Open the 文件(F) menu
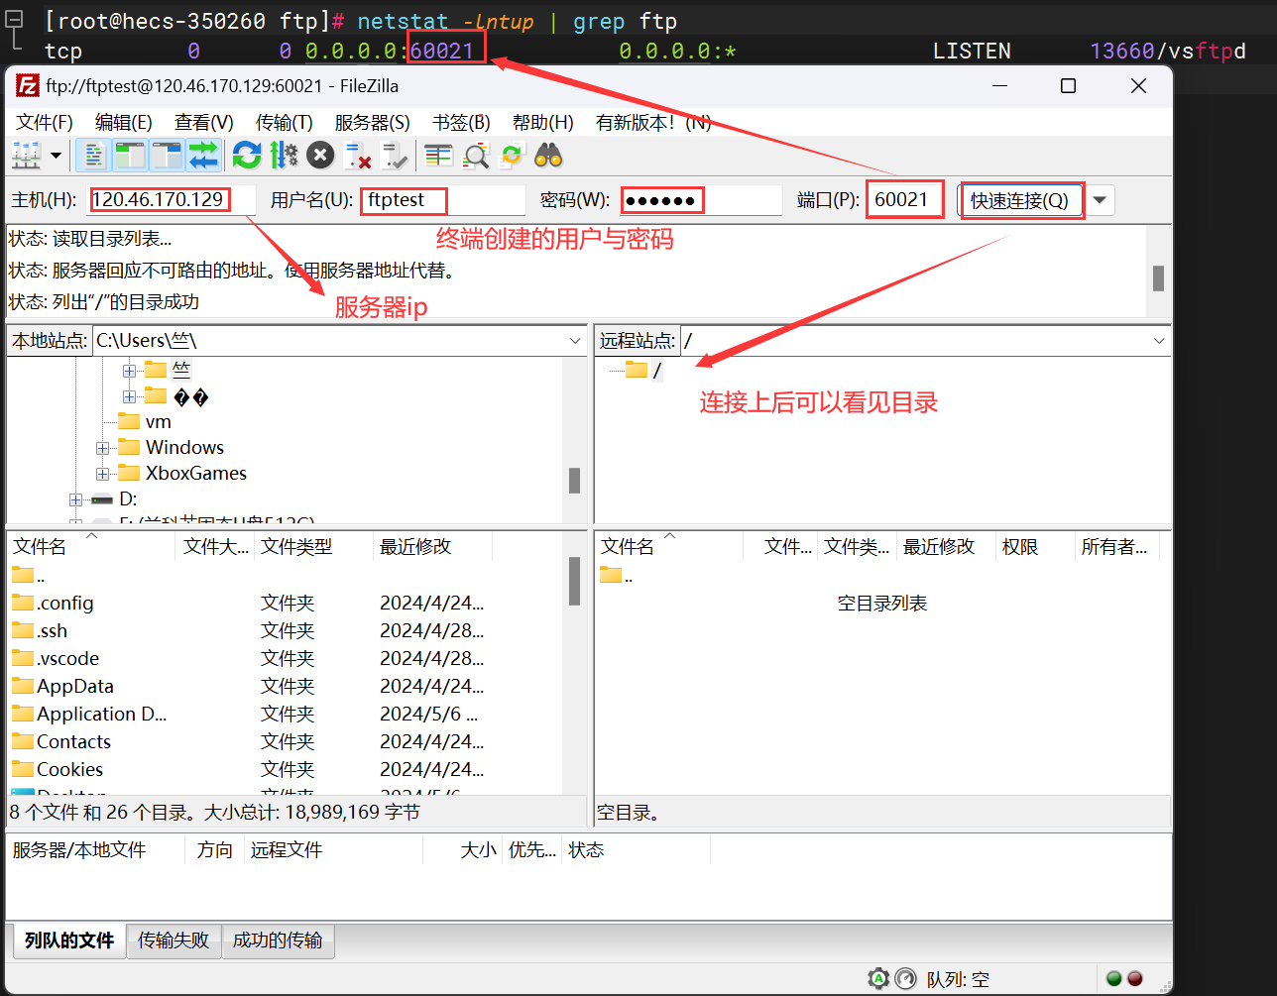 pos(45,122)
